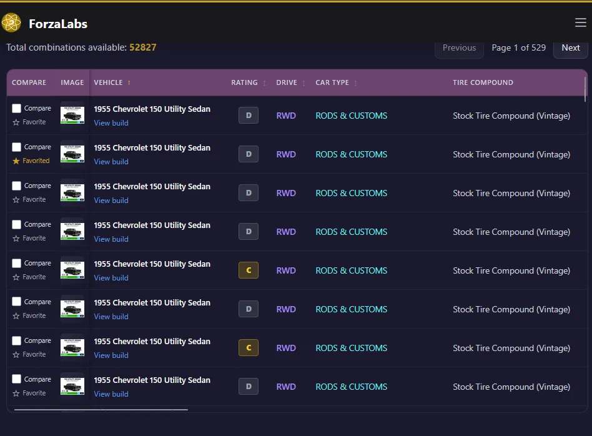Tick the Compare checkbox in the fourth row
592x436 pixels.
(x=17, y=224)
